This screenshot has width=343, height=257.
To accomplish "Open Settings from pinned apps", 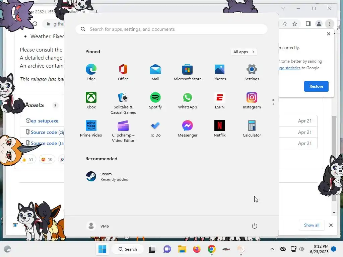I will tap(252, 73).
